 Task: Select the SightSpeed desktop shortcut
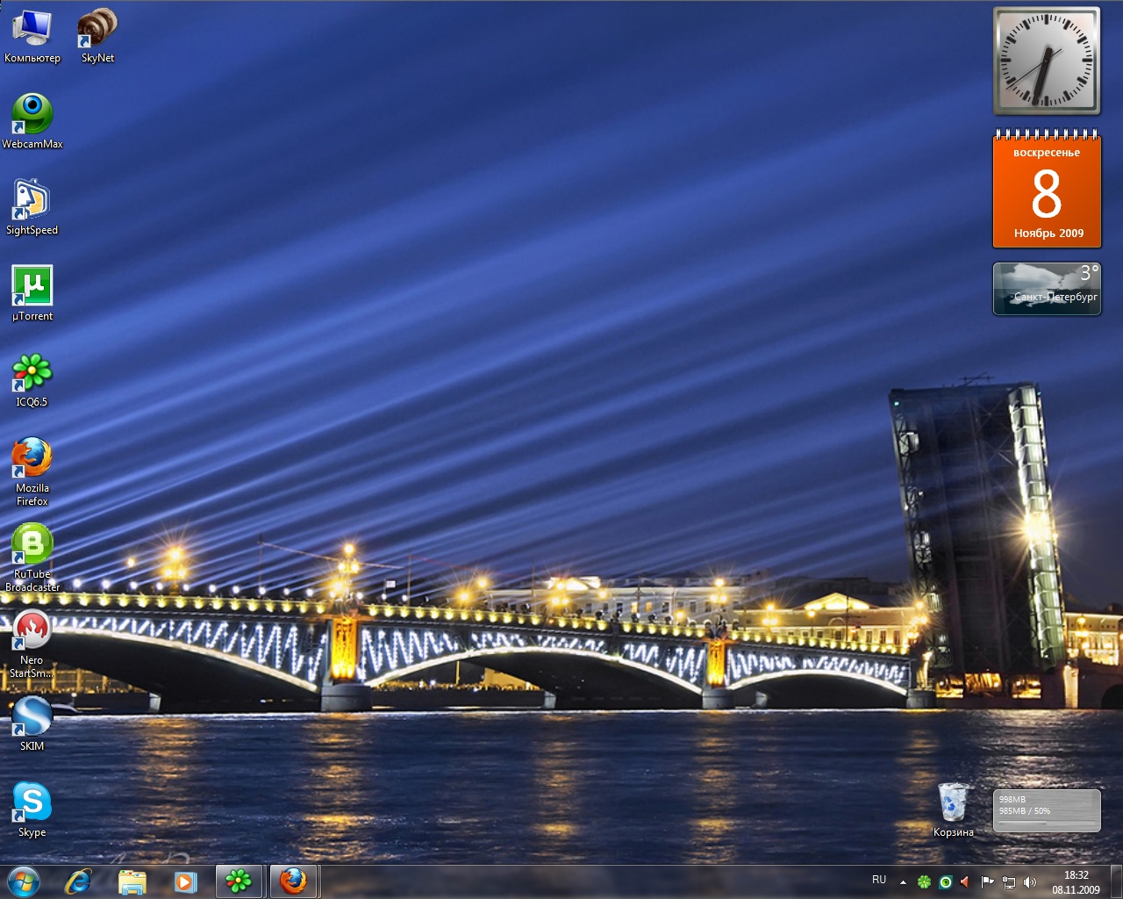32,208
